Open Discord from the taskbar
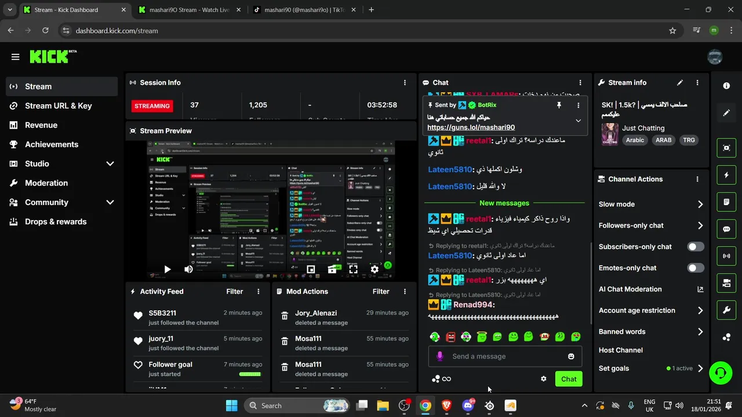Screen dimensions: 742x417 (x=468, y=405)
